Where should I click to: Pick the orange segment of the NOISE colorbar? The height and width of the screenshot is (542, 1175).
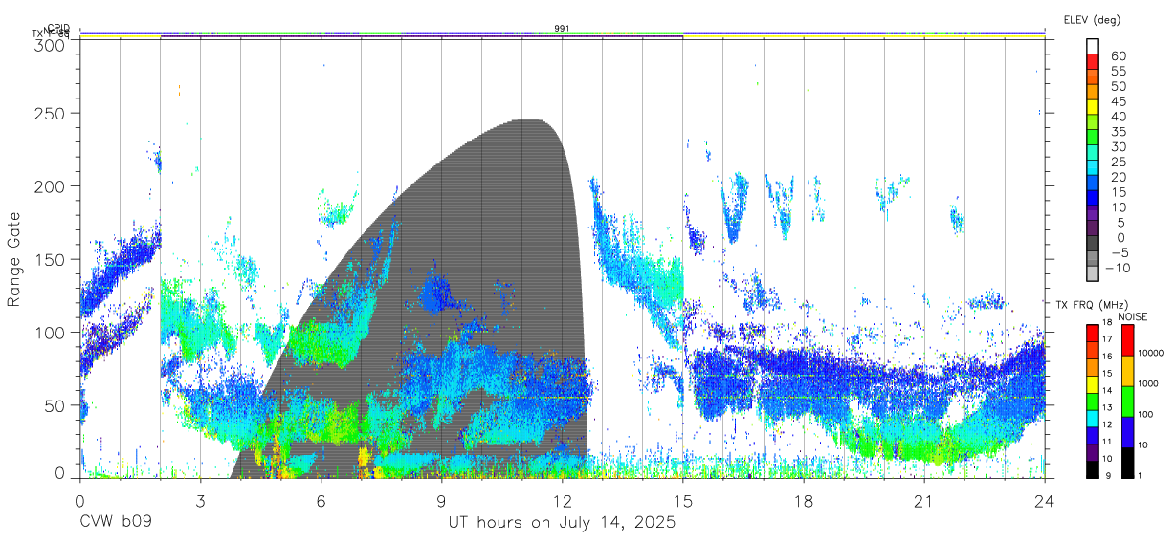(x=1127, y=370)
